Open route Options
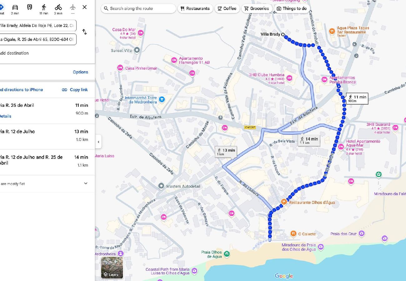The height and width of the screenshot is (281, 406). (80, 72)
